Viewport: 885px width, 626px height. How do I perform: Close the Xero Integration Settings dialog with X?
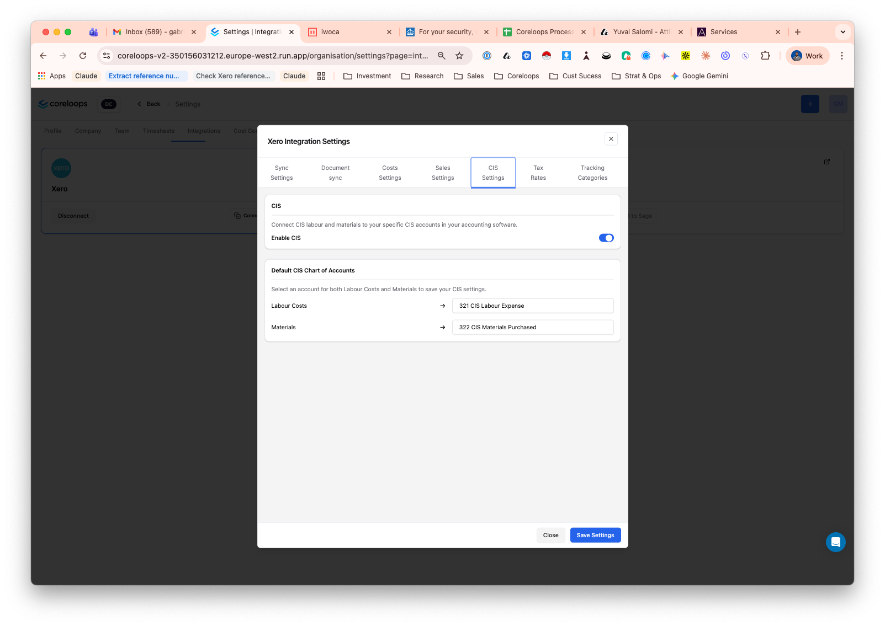click(x=611, y=139)
